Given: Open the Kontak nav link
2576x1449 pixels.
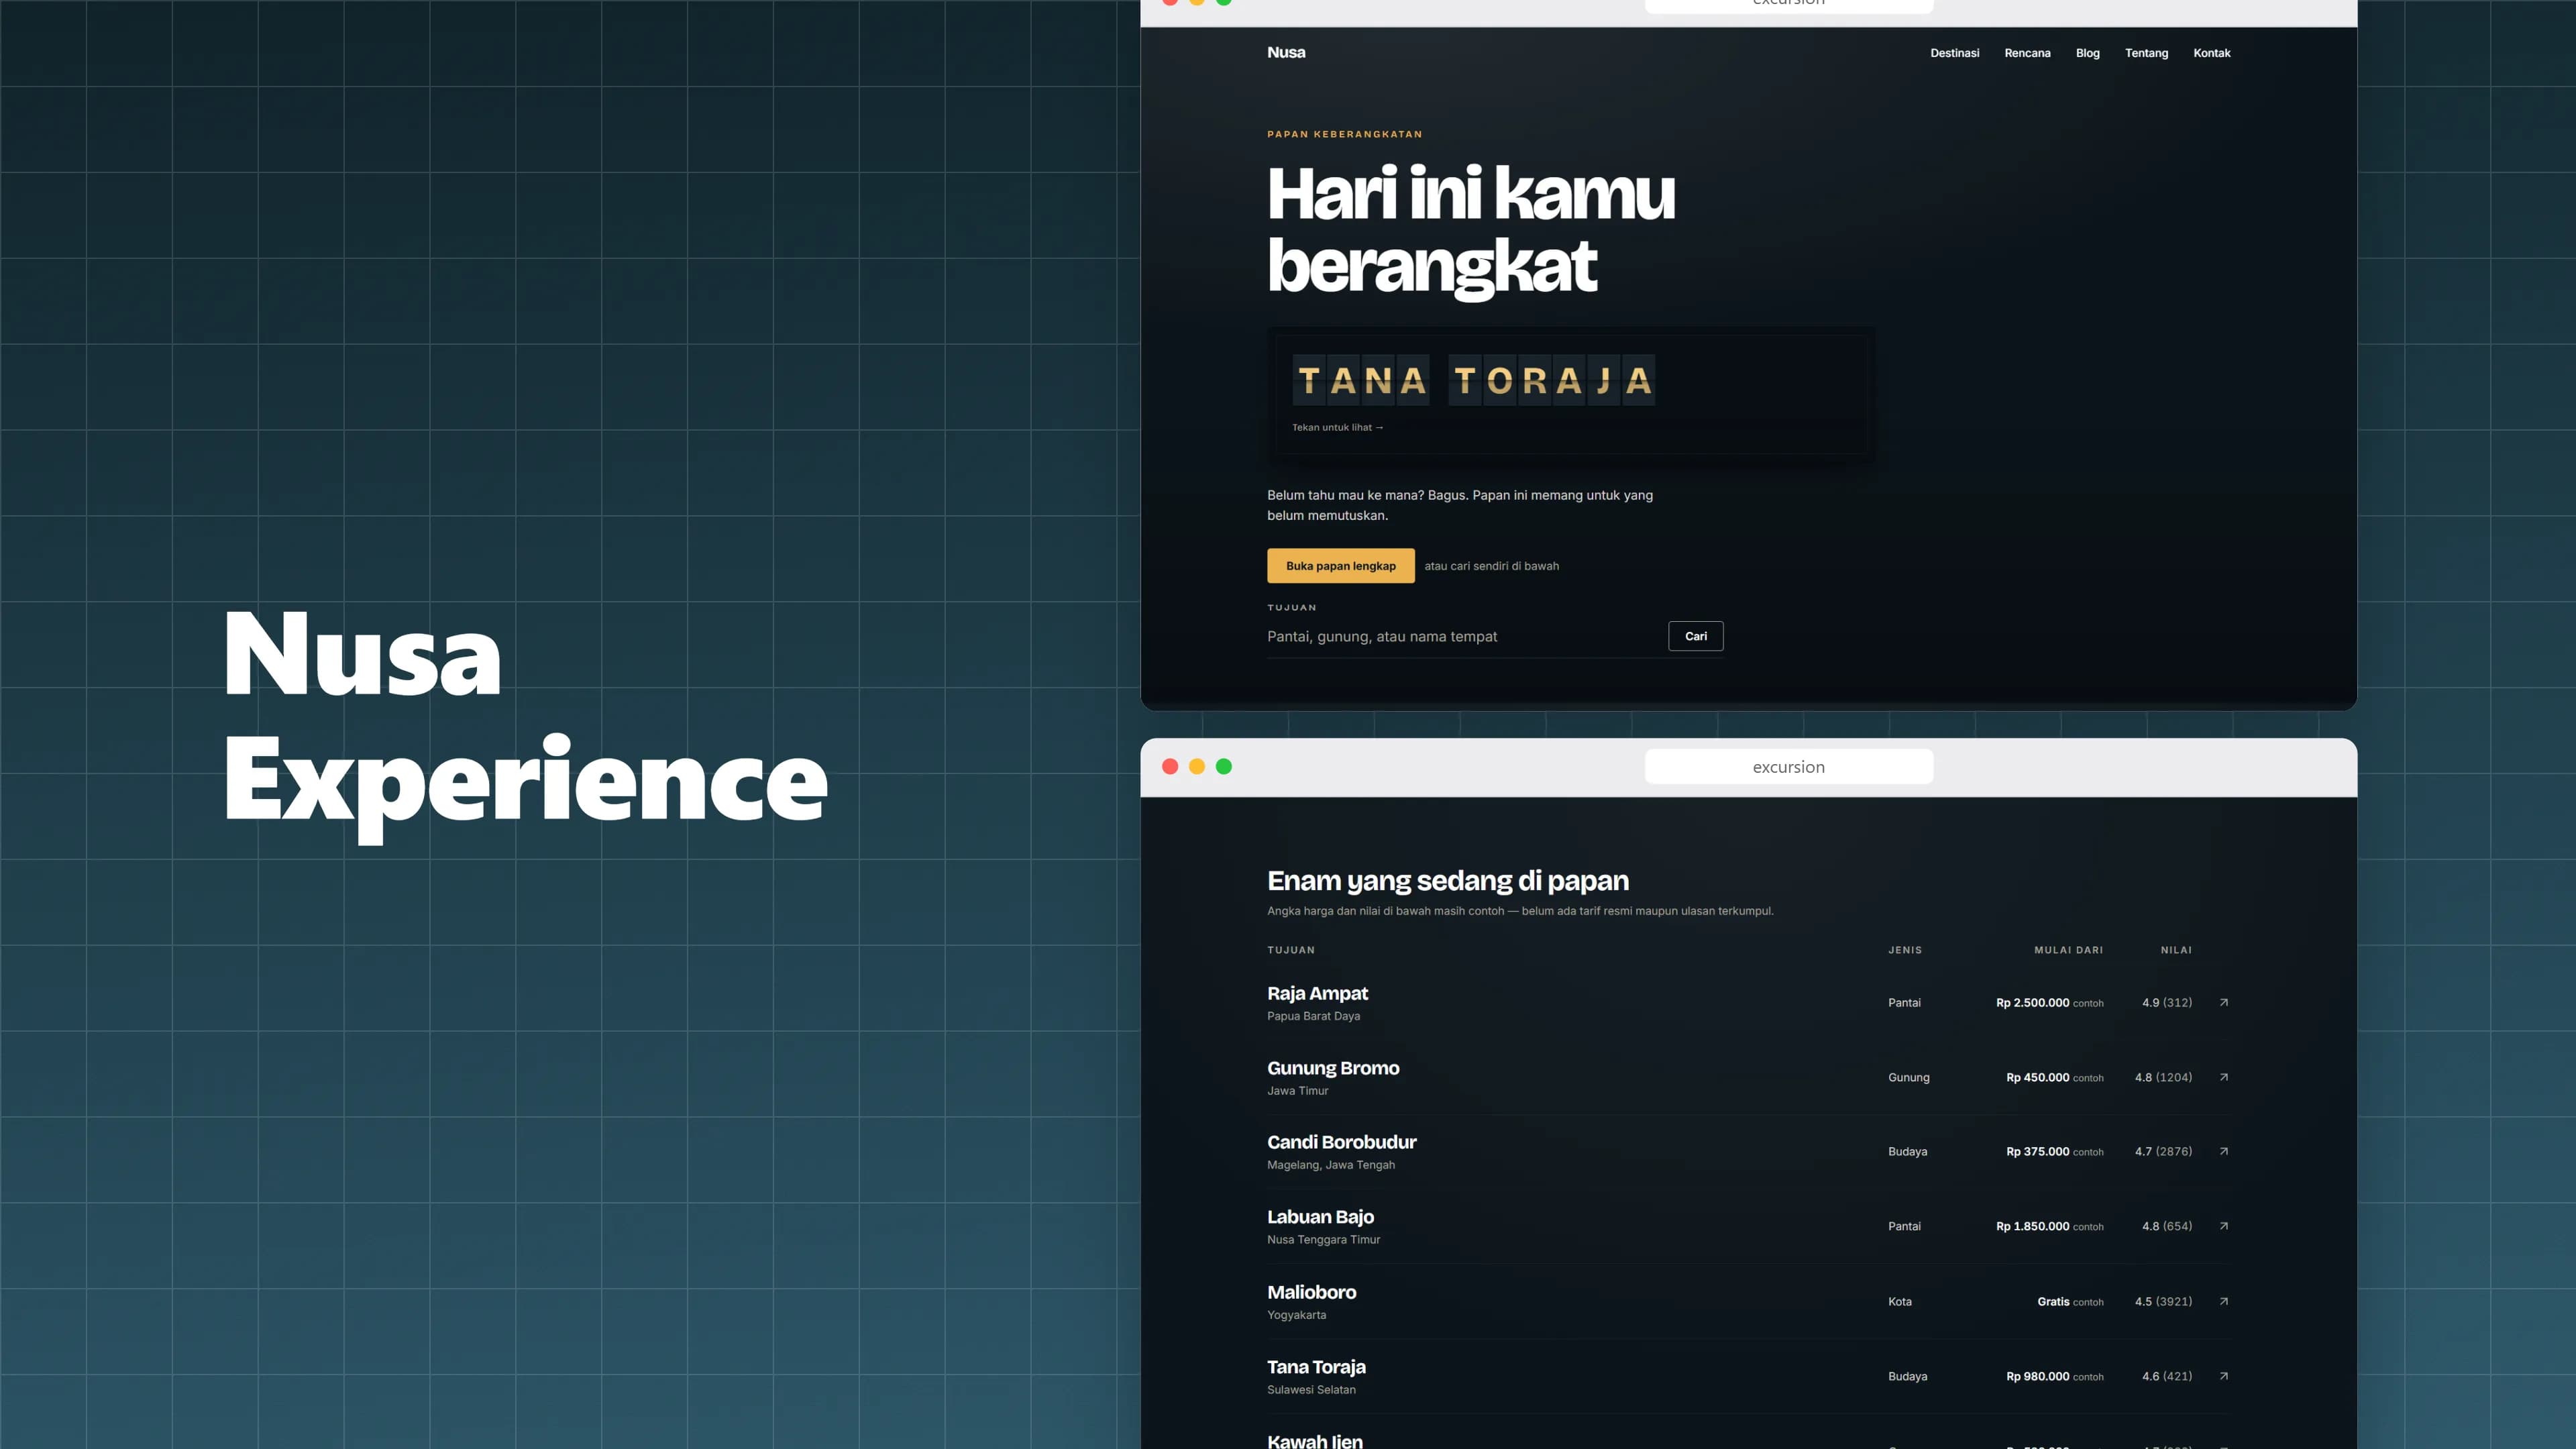Looking at the screenshot, I should pyautogui.click(x=2211, y=53).
